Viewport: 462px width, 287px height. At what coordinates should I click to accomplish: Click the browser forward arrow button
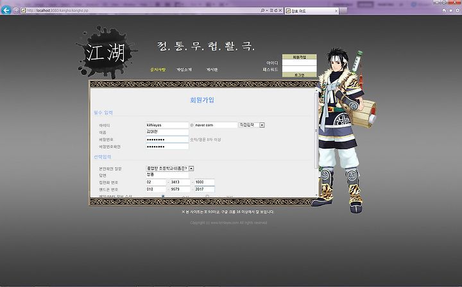click(x=15, y=10)
